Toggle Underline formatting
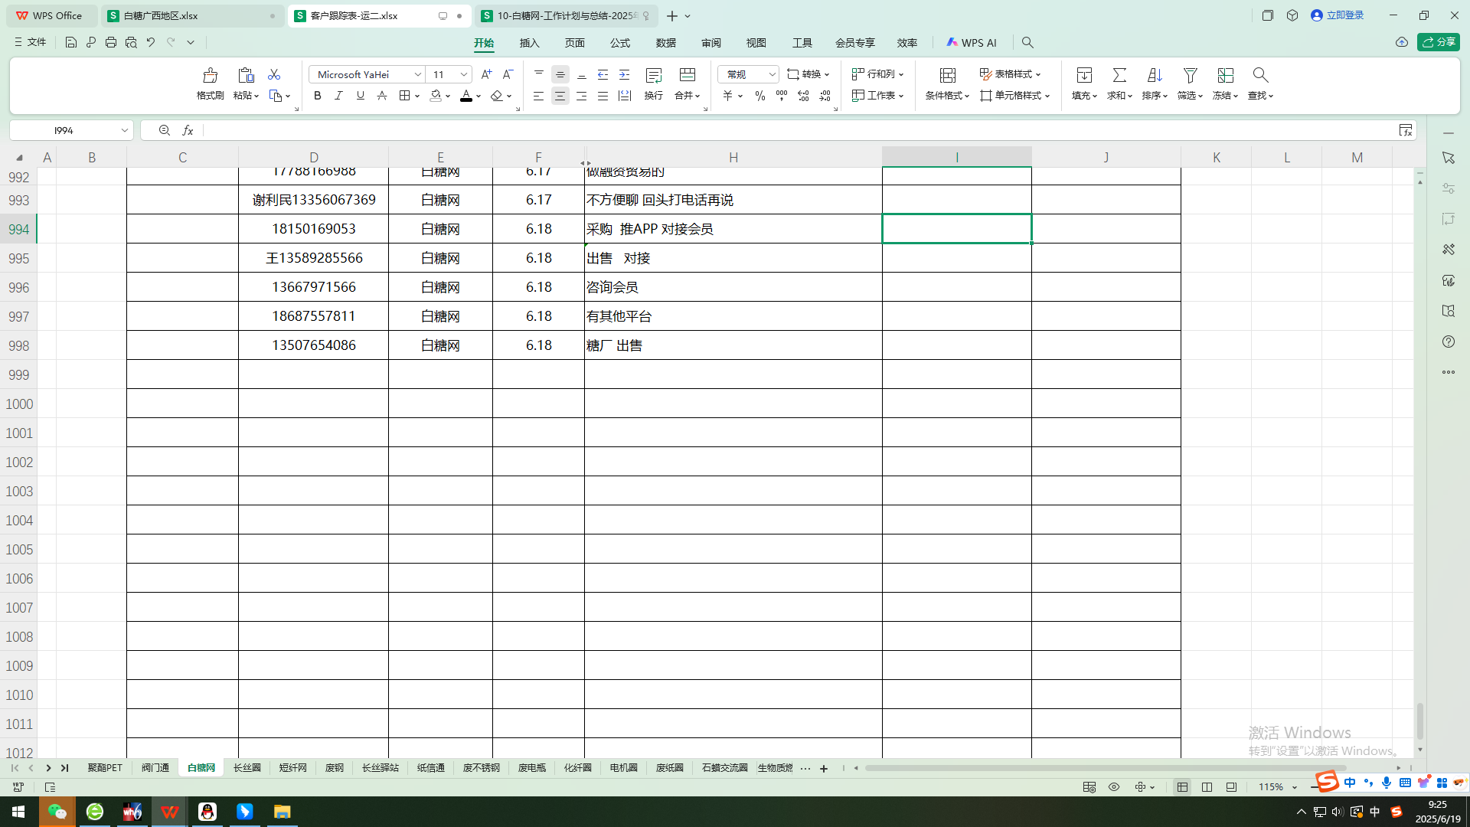The height and width of the screenshot is (827, 1470). [x=360, y=96]
